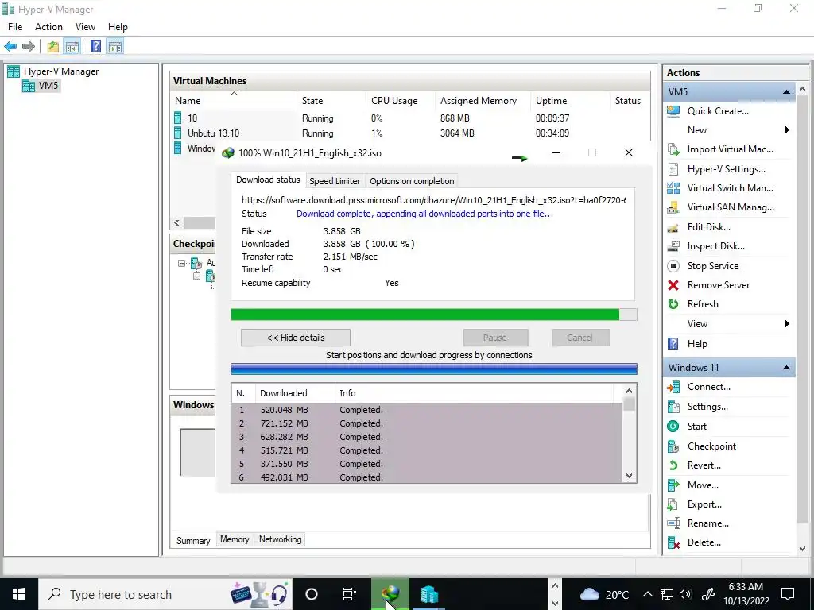Click the Hide details button
This screenshot has width=814, height=610.
click(x=296, y=338)
